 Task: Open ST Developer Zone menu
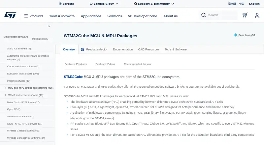[x=143, y=16]
